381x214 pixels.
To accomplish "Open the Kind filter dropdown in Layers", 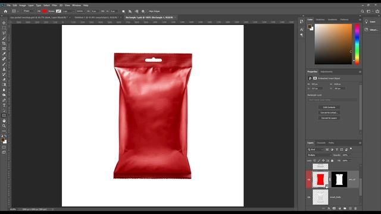I will point(316,149).
